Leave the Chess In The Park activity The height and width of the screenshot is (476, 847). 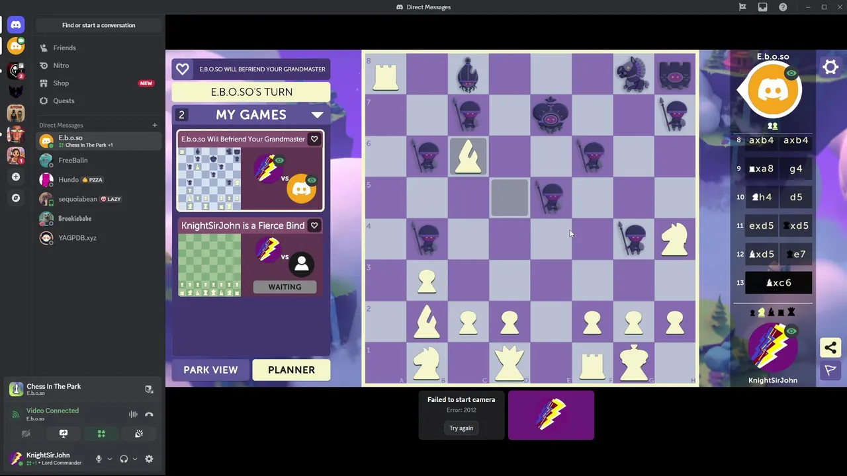click(x=149, y=389)
